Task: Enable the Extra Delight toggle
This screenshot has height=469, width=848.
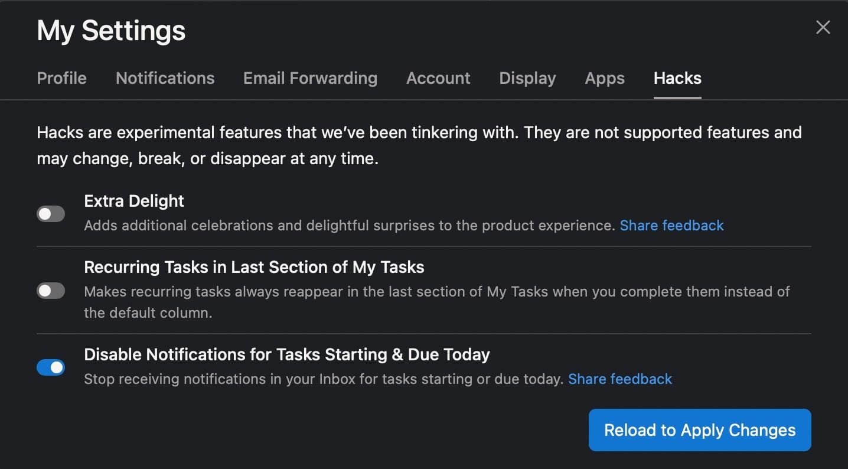Action: click(51, 214)
